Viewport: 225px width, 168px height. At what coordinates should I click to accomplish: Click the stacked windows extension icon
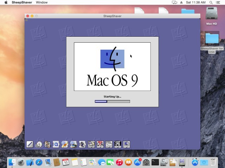[x=109, y=144]
